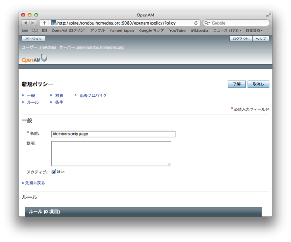Open the Wikipedia bookmark

199,30
